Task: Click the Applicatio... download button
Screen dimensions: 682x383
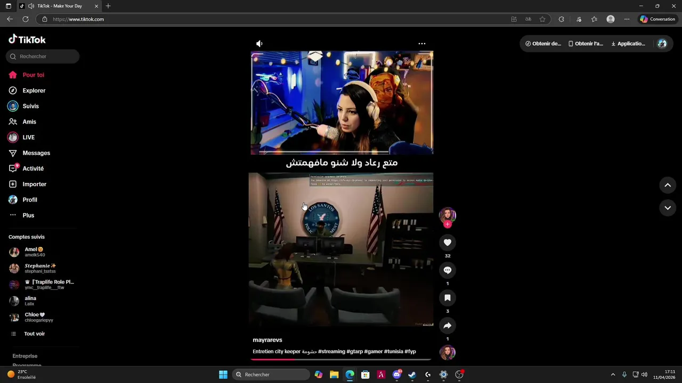Action: pyautogui.click(x=628, y=44)
